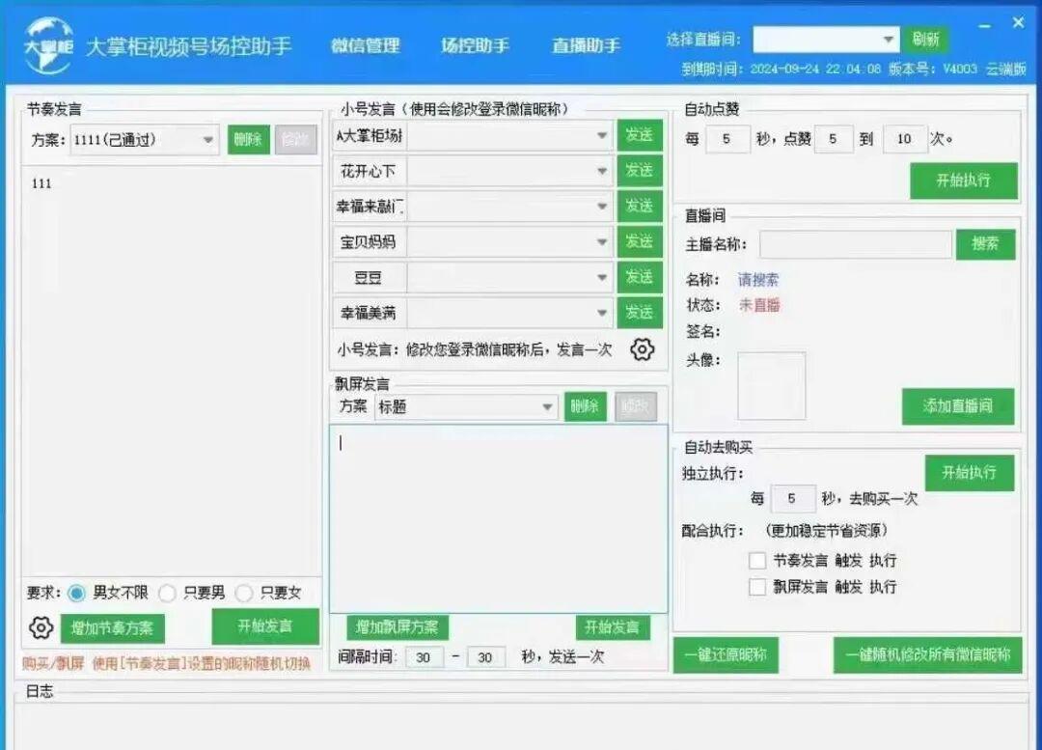1042x750 pixels.
Task: Switch to the 直播助手 tab
Action: pyautogui.click(x=585, y=45)
